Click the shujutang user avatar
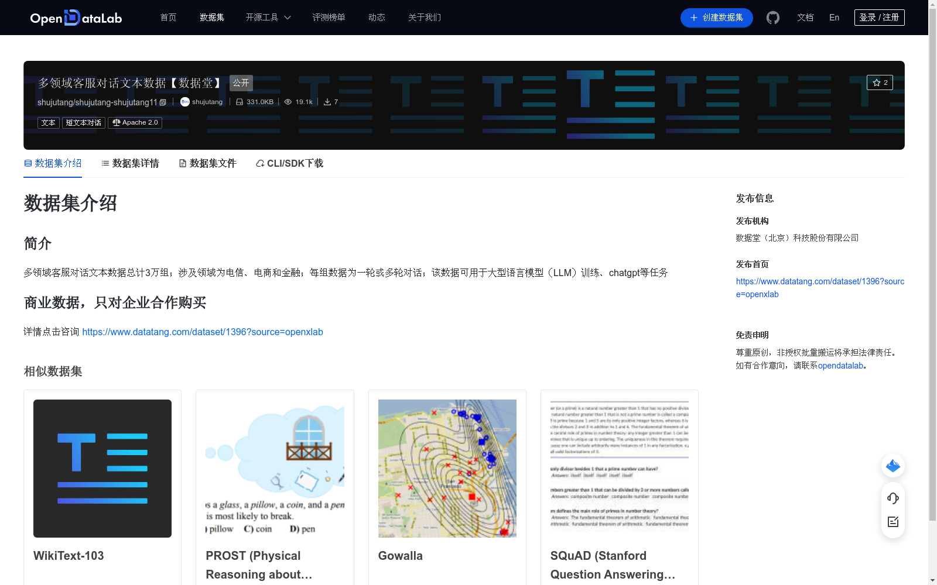The image size is (937, 585). click(x=185, y=102)
